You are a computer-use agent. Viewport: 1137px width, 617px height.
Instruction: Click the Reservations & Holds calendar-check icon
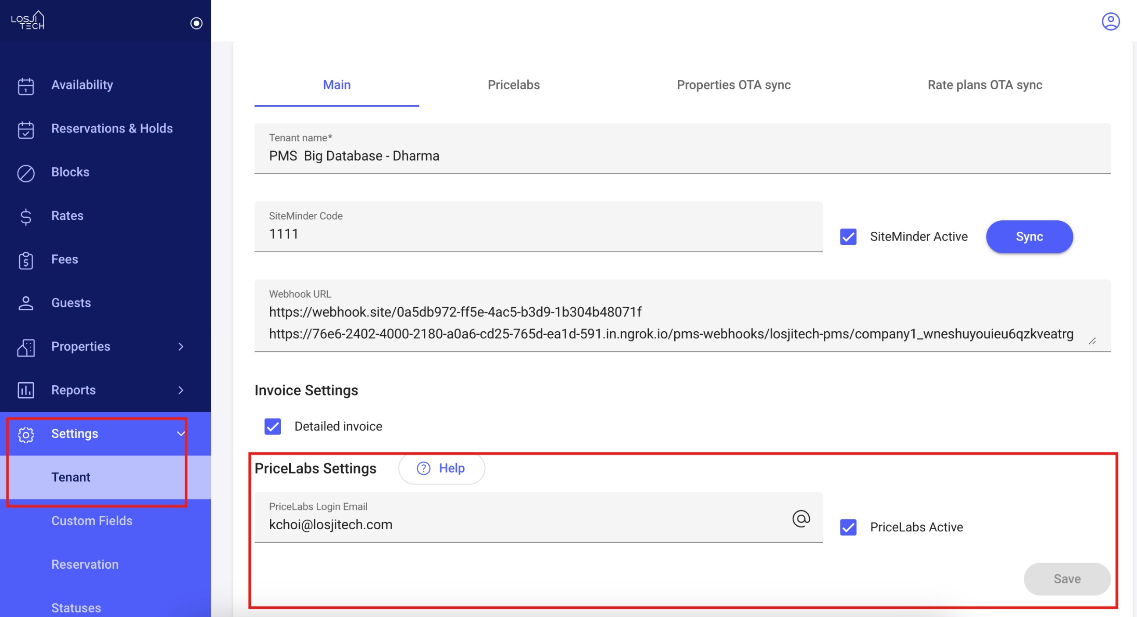[25, 129]
